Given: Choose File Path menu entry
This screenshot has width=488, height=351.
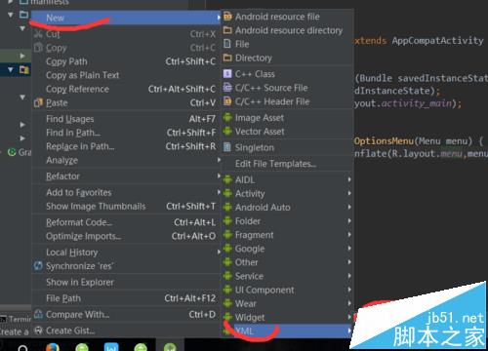Looking at the screenshot, I should 126,298.
